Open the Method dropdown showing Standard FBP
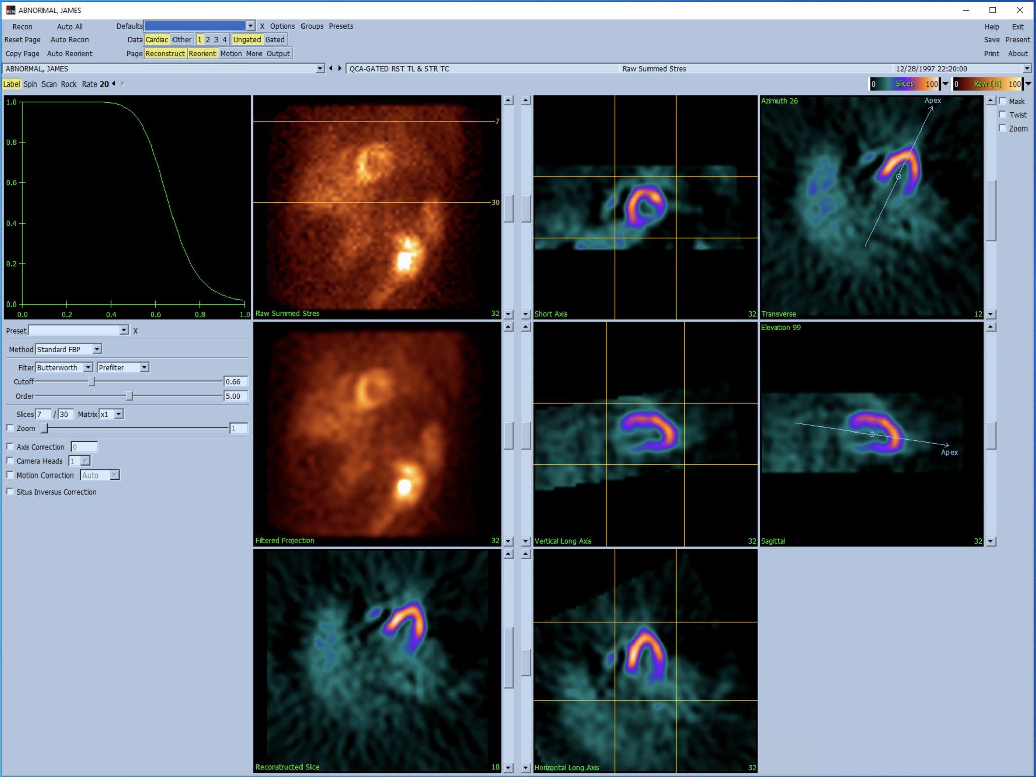This screenshot has height=777, width=1036. click(96, 349)
